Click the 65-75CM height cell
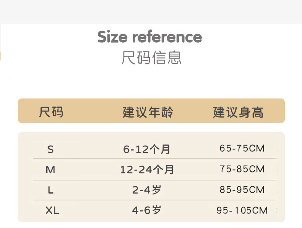Screen dimensions: 302x228 point(242,149)
